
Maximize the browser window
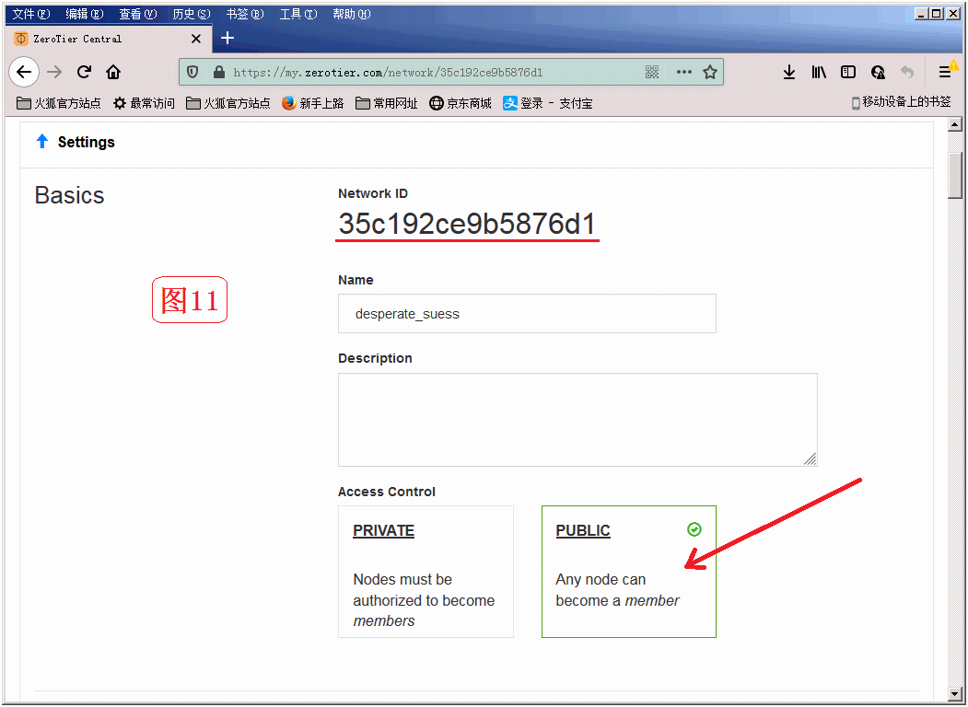pos(937,14)
